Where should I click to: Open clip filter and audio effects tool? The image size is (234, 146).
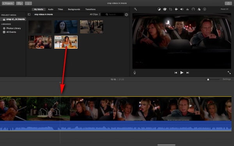(199, 9)
